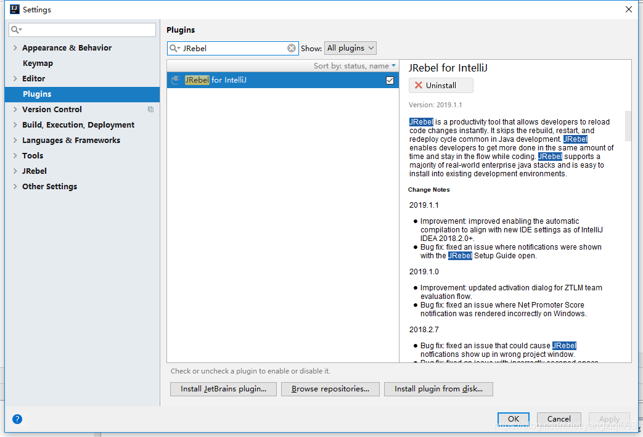Expand Version Control tree arrow
The height and width of the screenshot is (437, 643).
[x=15, y=110]
